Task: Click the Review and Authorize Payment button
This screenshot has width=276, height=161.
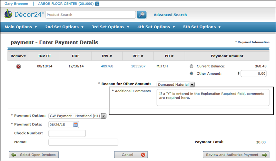Action: [236, 155]
